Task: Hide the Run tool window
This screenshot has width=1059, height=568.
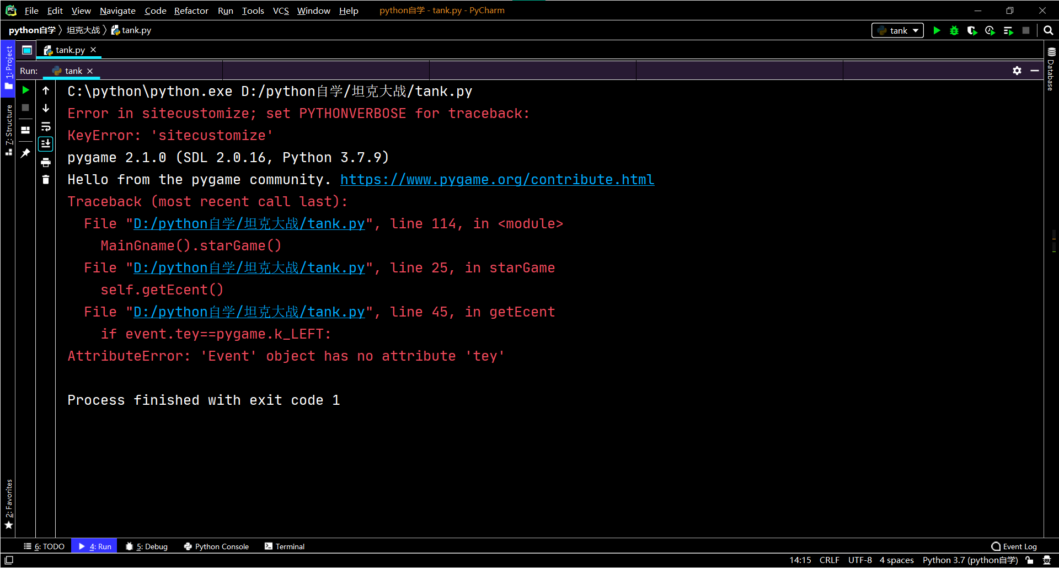Action: click(x=1035, y=71)
